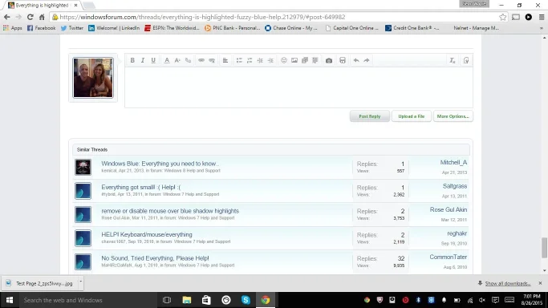
Task: Insert a link with the chain icon
Action: coord(201,60)
